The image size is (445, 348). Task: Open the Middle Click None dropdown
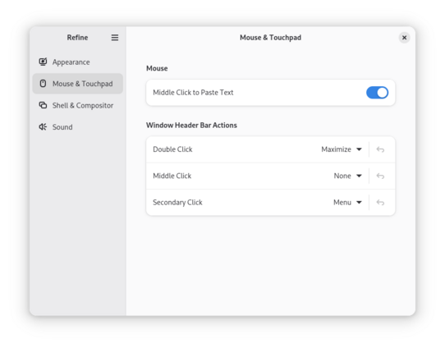348,176
